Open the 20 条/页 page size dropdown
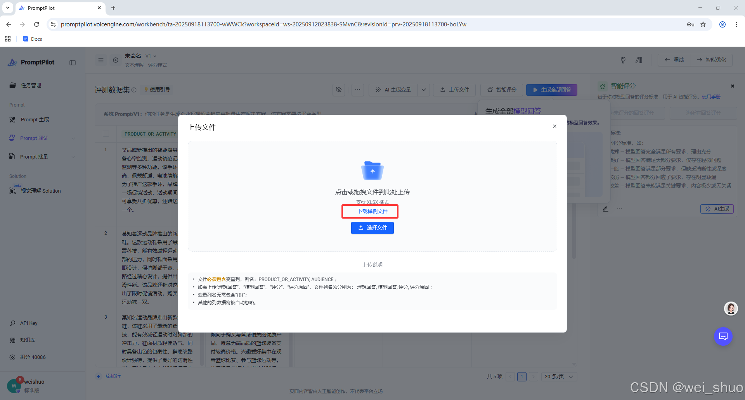The image size is (745, 400). click(559, 377)
